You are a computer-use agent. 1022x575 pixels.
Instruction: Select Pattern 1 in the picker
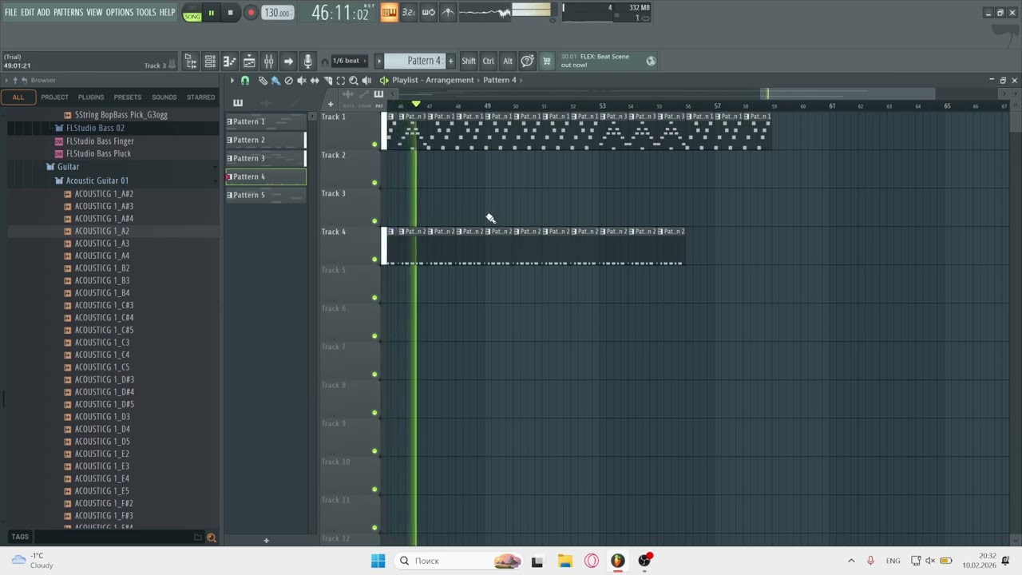pos(266,121)
